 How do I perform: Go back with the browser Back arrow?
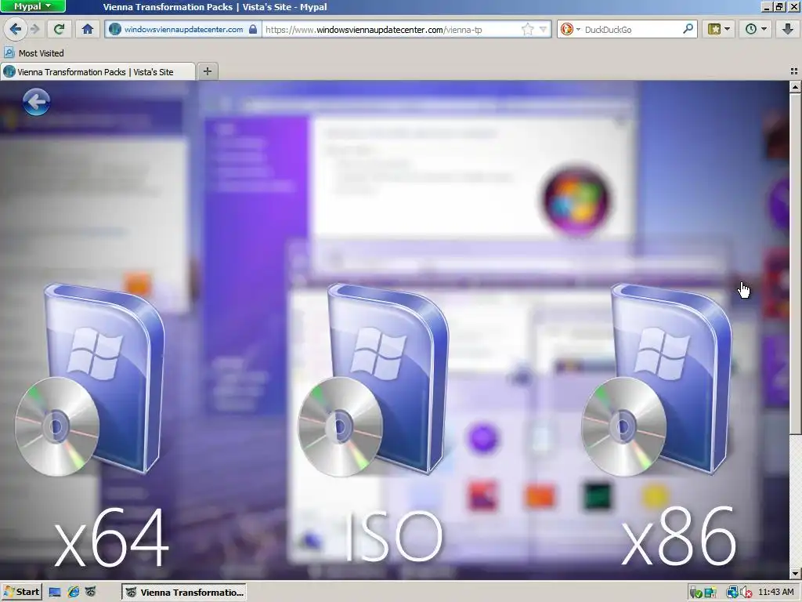point(16,29)
